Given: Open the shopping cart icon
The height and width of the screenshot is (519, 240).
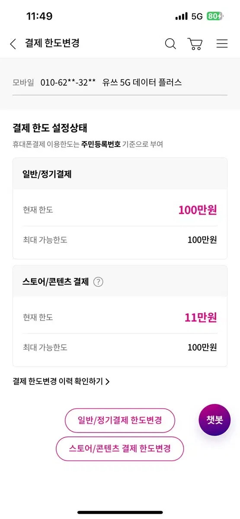Looking at the screenshot, I should [x=195, y=44].
